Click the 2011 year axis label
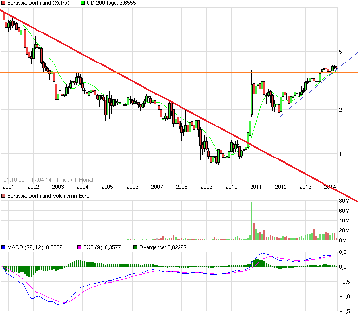Image resolution: width=358 pixels, height=315 pixels. point(256,187)
